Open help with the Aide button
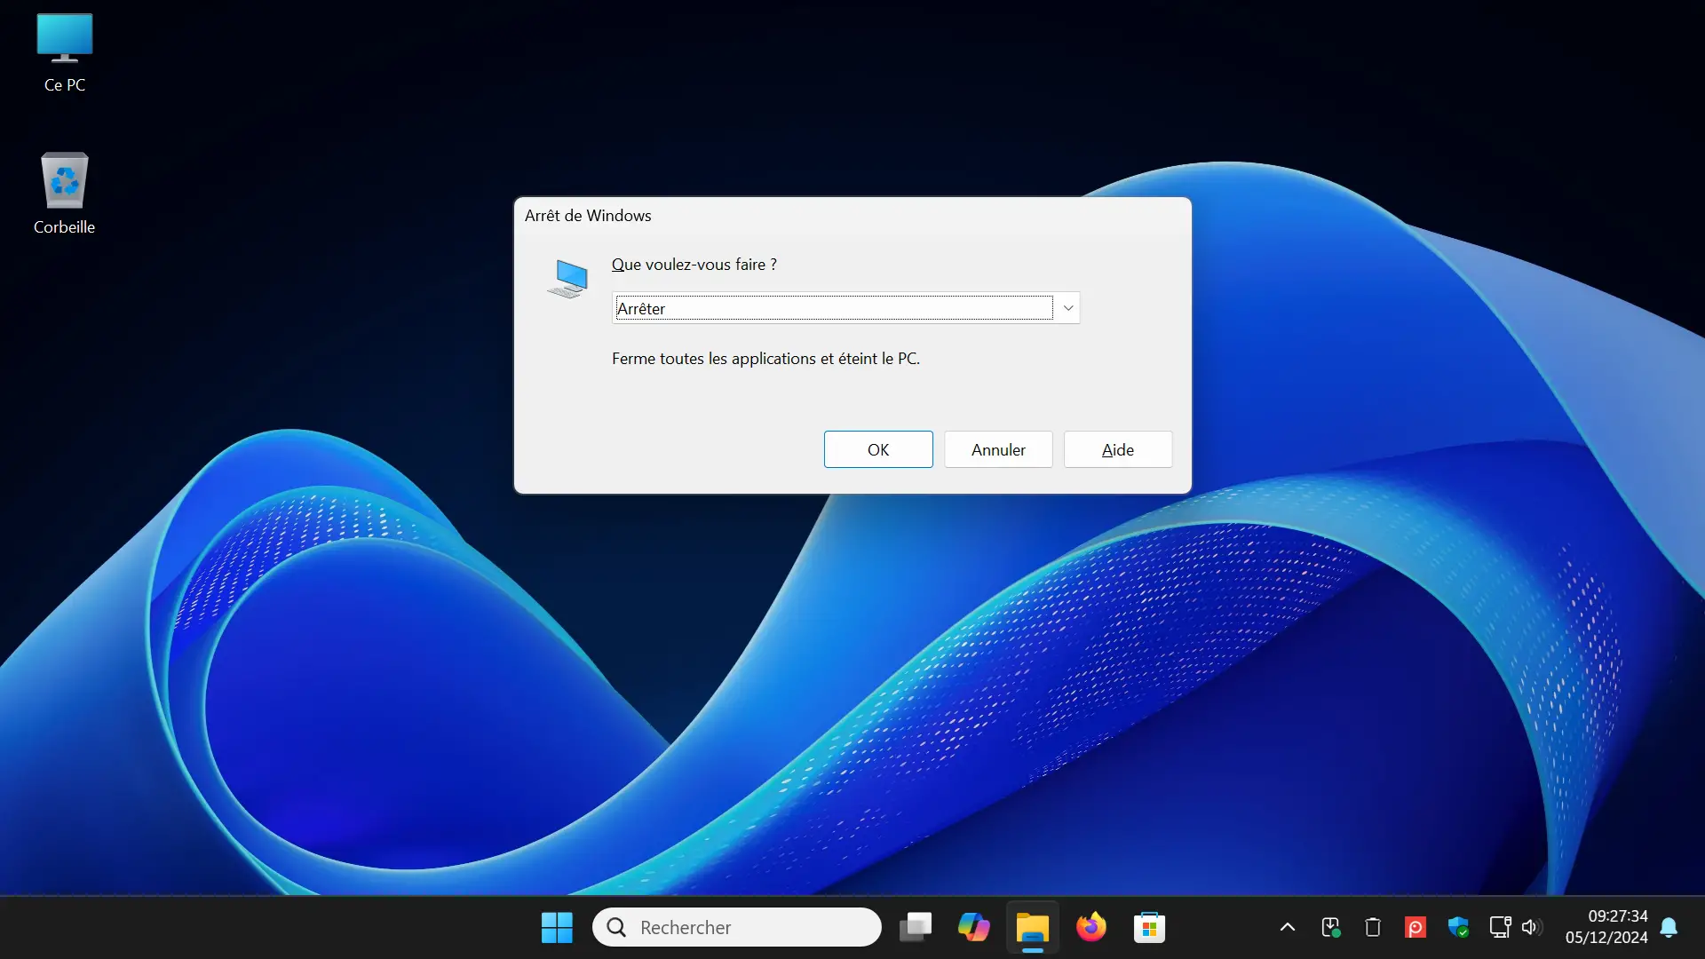 (1118, 449)
